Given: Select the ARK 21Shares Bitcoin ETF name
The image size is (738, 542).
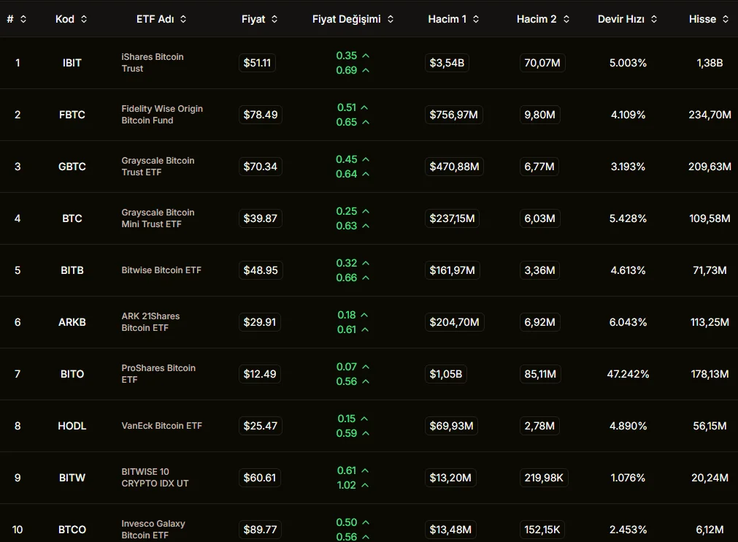Looking at the screenshot, I should coord(150,322).
